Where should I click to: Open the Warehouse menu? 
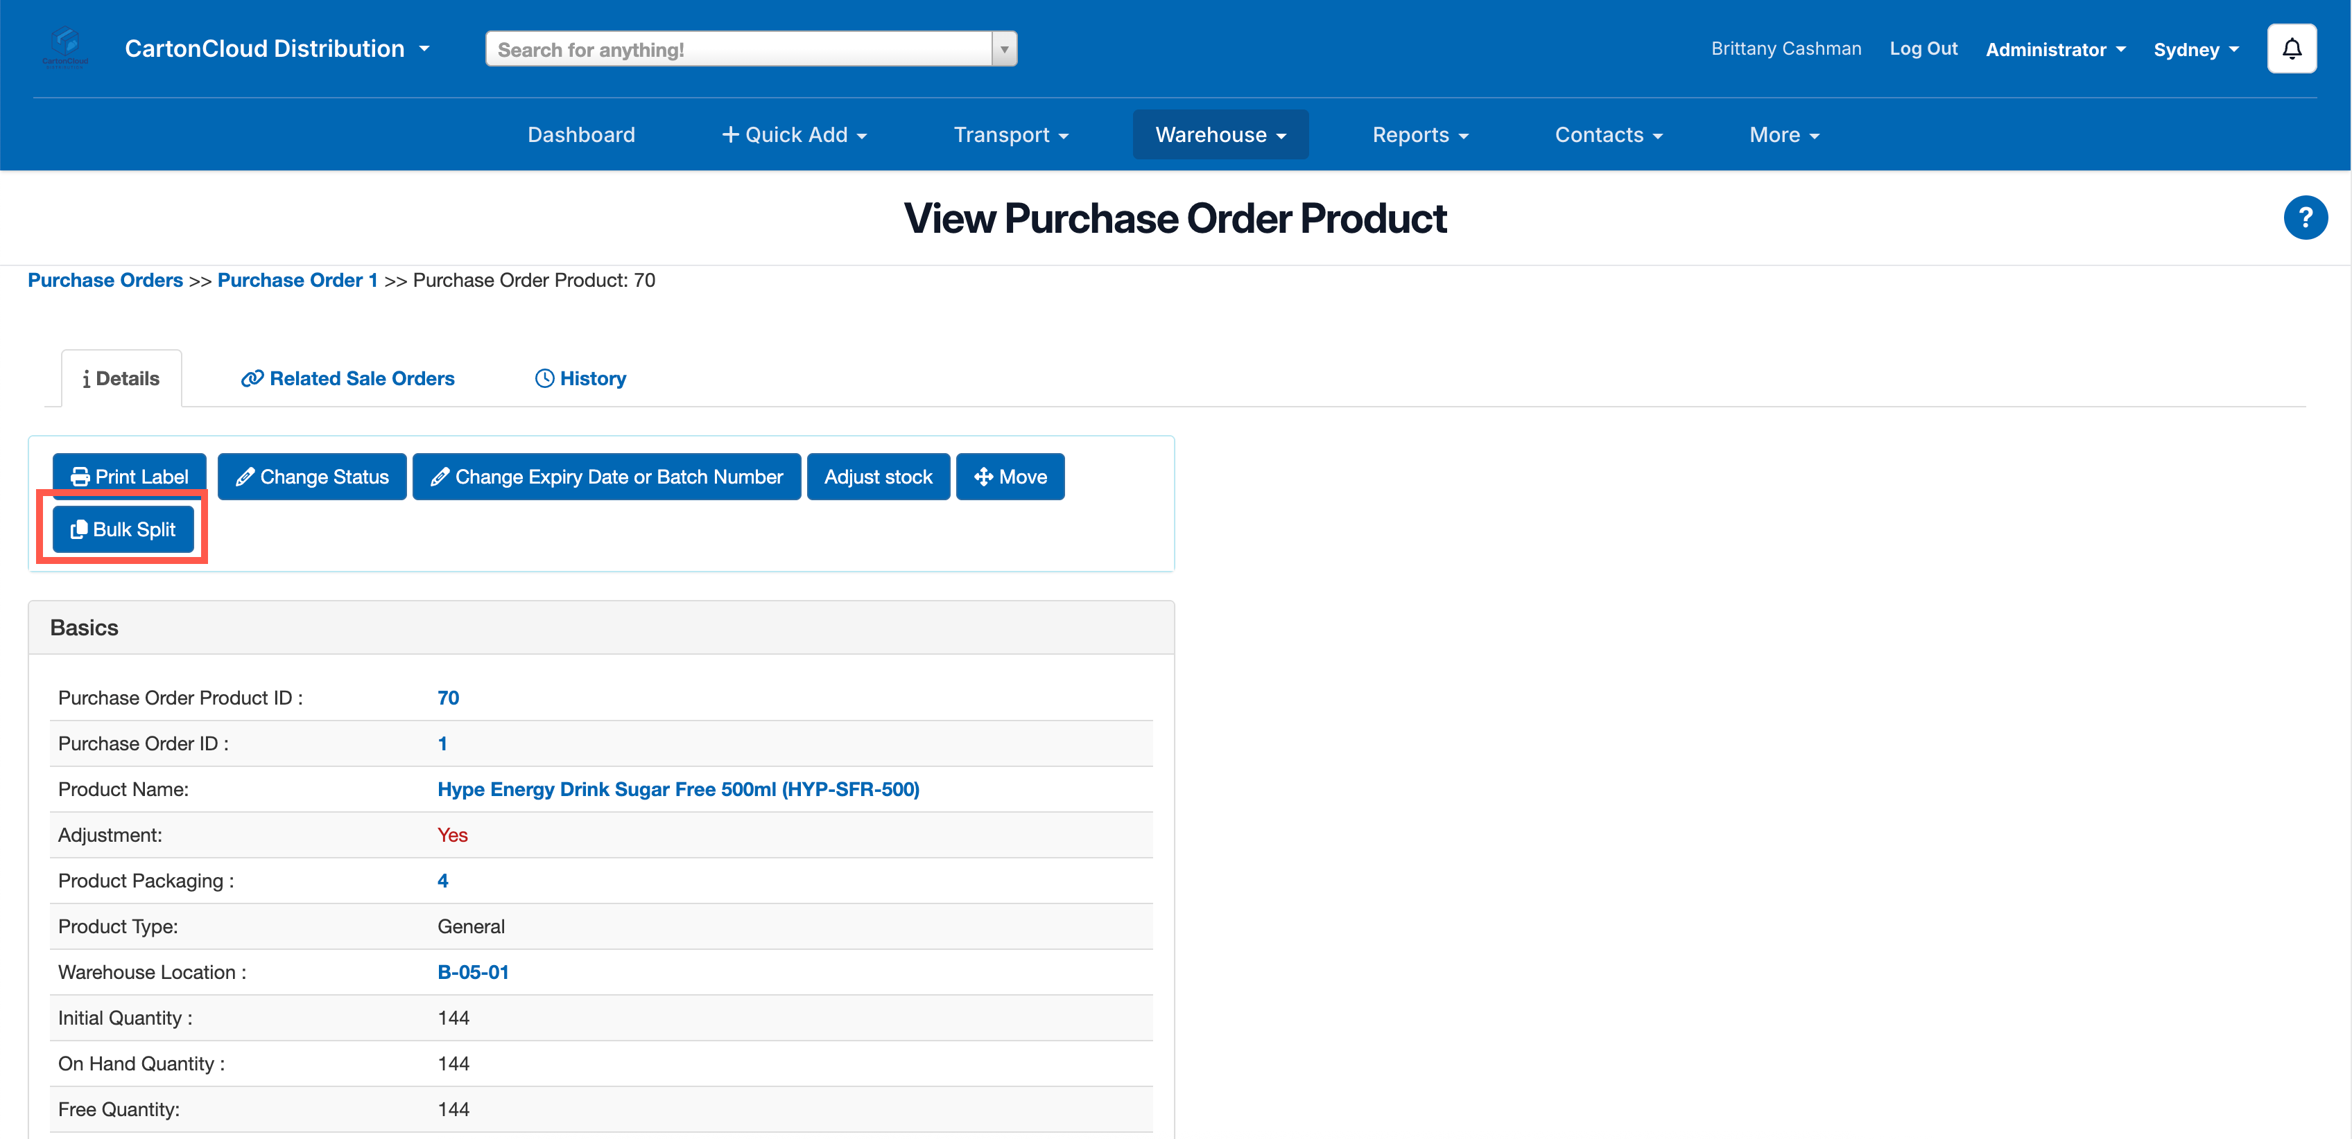point(1220,135)
